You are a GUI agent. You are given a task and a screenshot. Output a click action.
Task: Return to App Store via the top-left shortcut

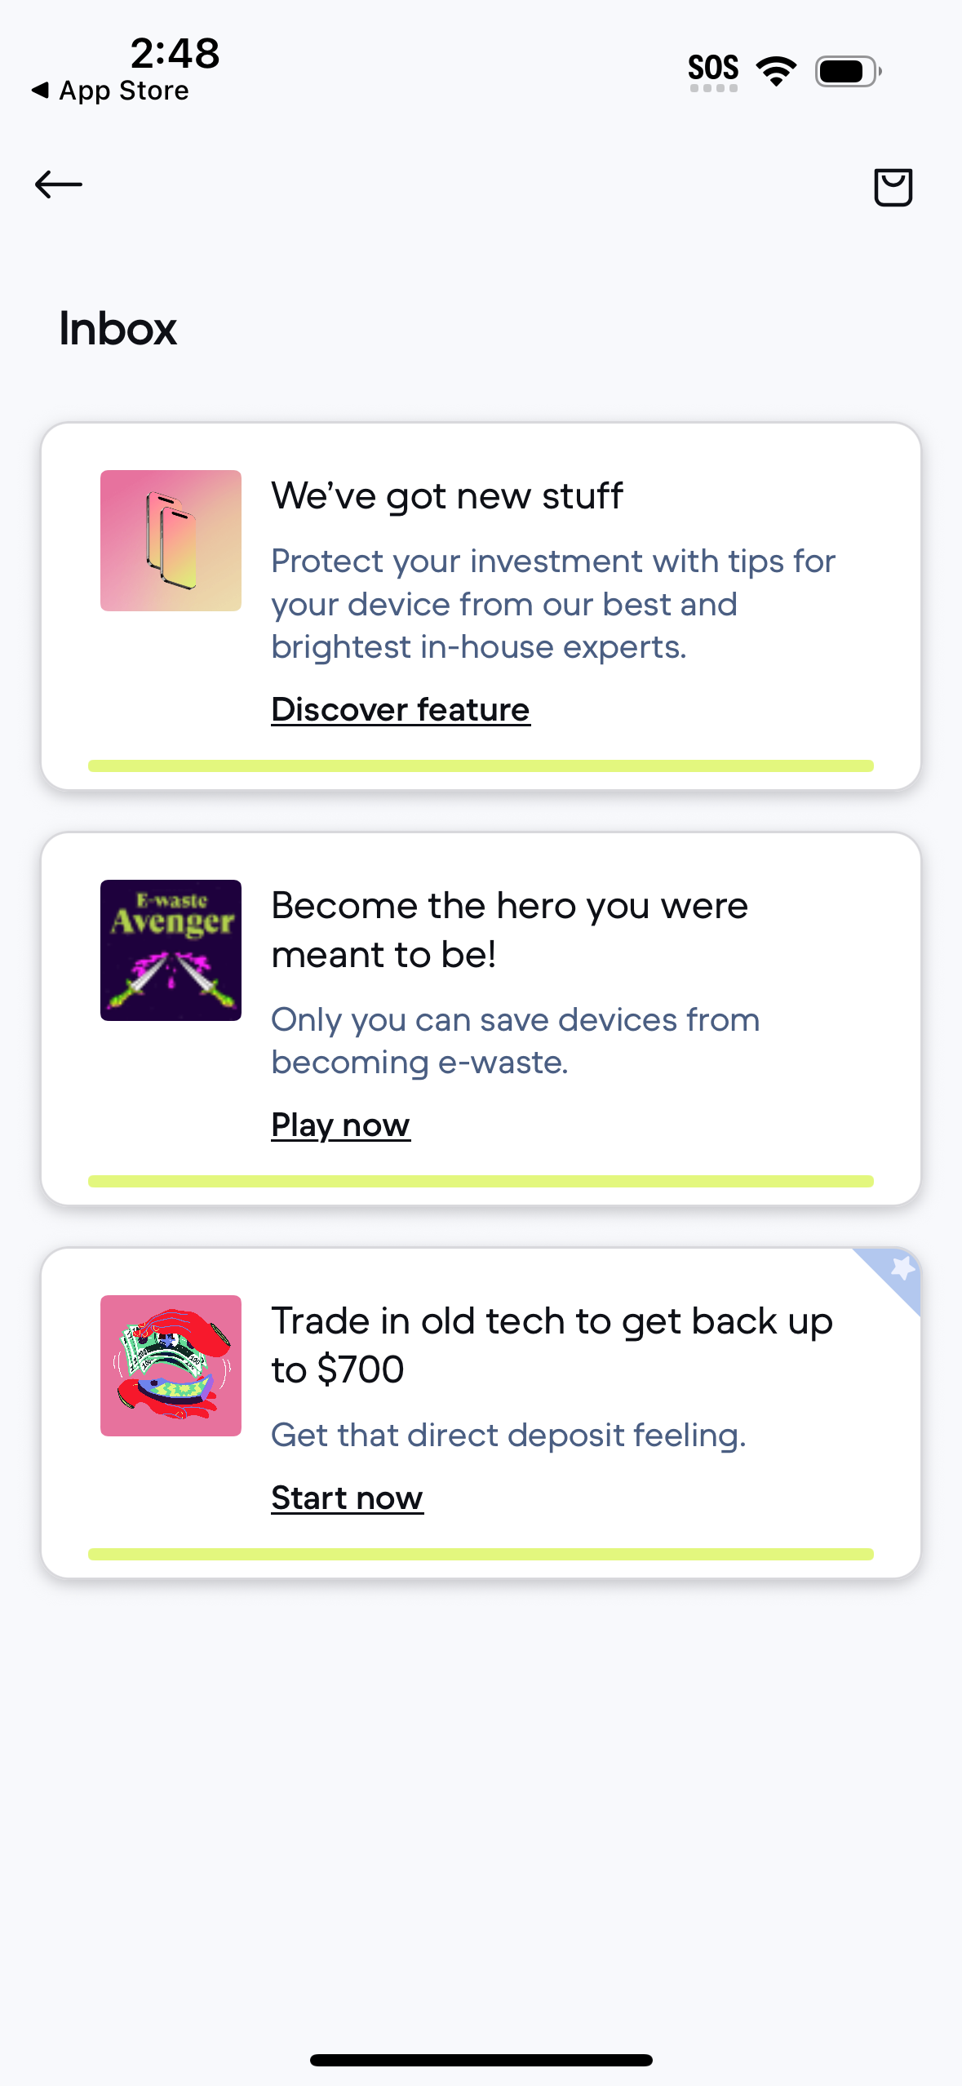(110, 91)
